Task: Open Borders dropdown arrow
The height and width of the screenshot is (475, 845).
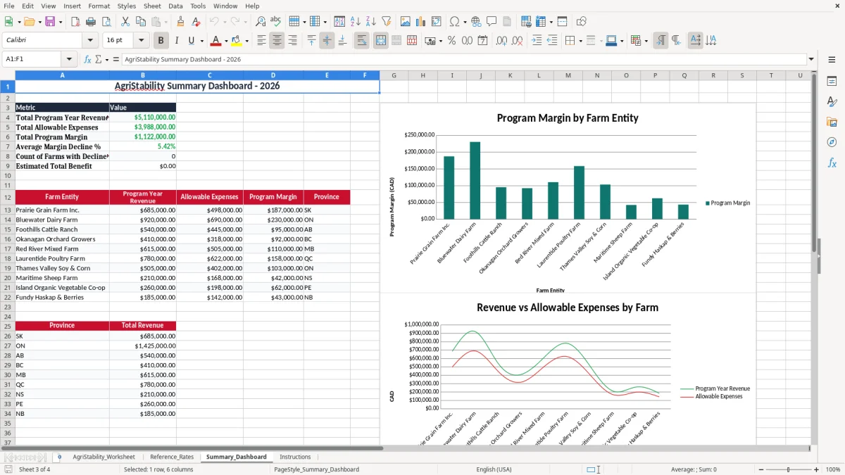Action: click(581, 41)
